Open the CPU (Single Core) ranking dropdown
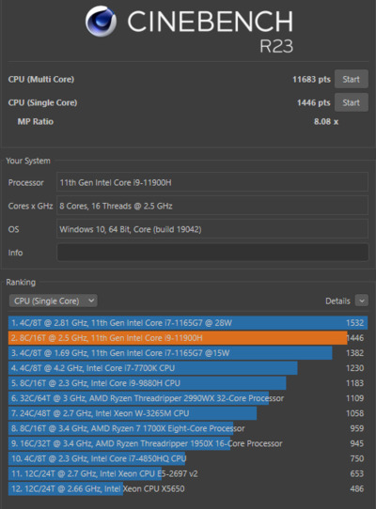 click(x=53, y=301)
